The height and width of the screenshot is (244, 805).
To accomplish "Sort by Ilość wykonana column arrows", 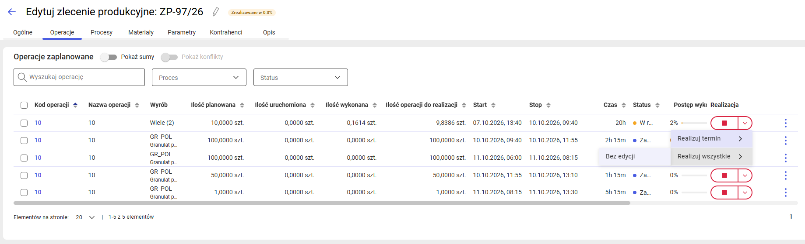I will [x=375, y=105].
